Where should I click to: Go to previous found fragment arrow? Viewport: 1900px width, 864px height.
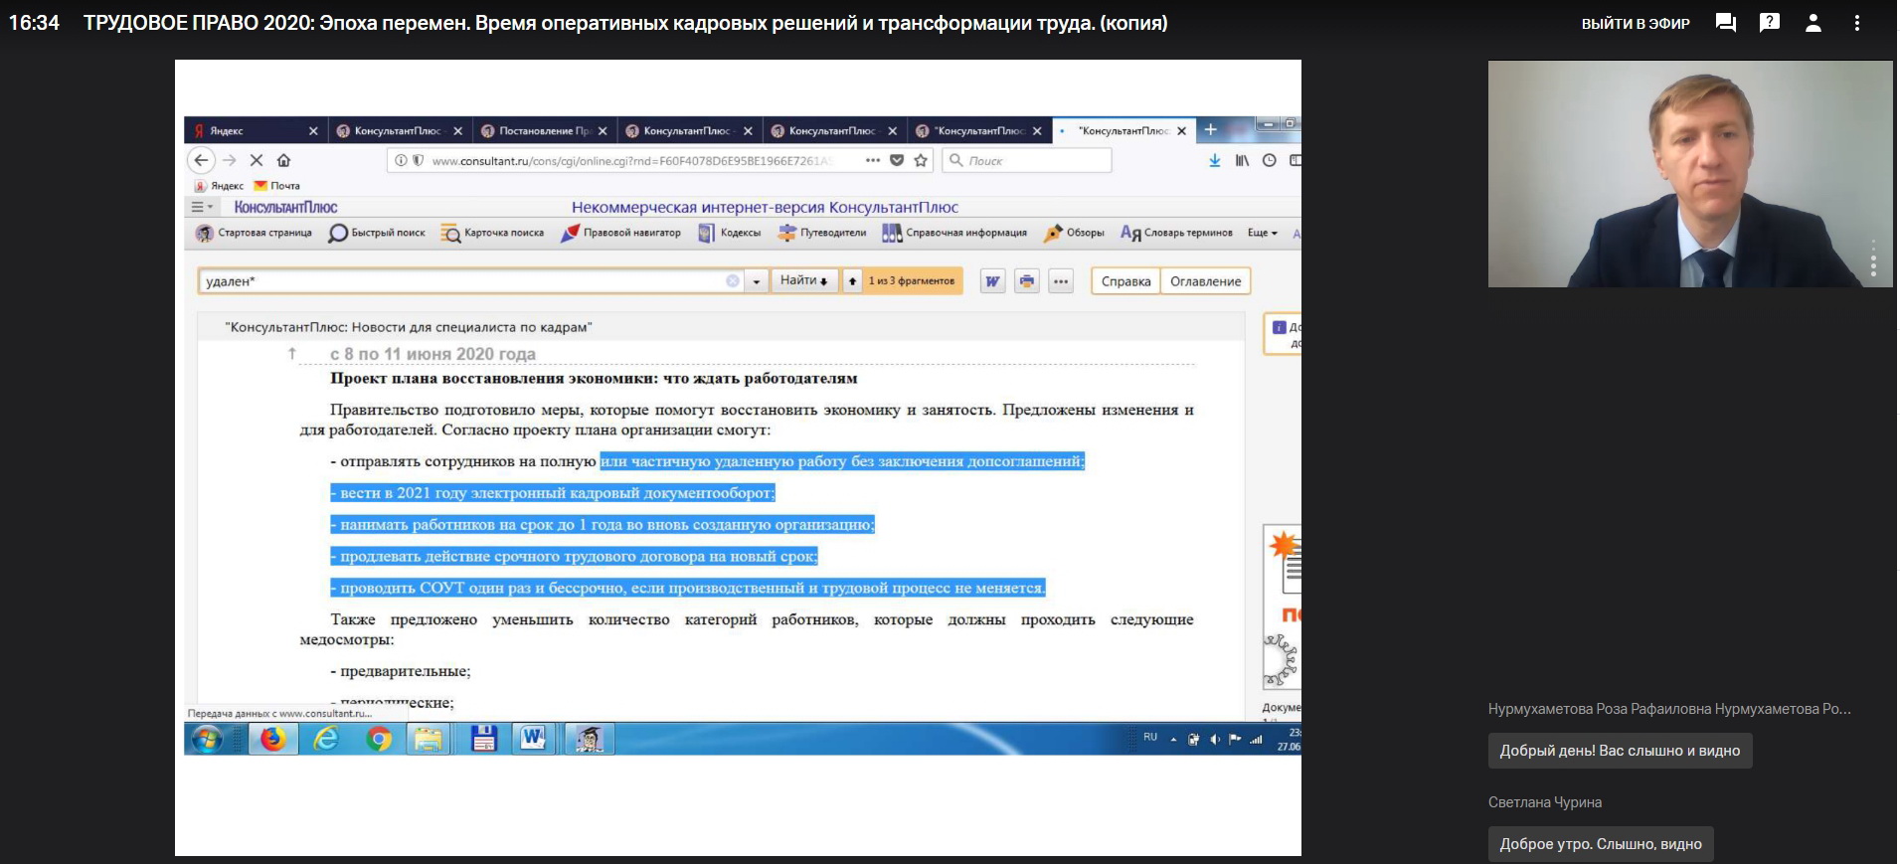852,281
